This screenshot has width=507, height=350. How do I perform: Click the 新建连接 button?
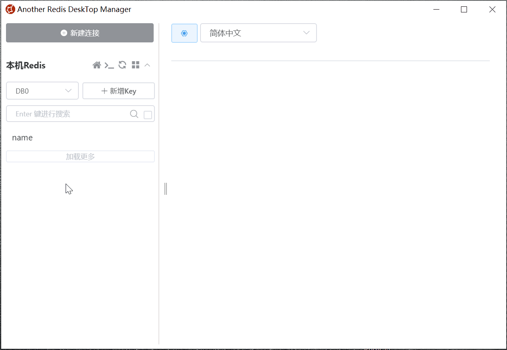point(80,33)
